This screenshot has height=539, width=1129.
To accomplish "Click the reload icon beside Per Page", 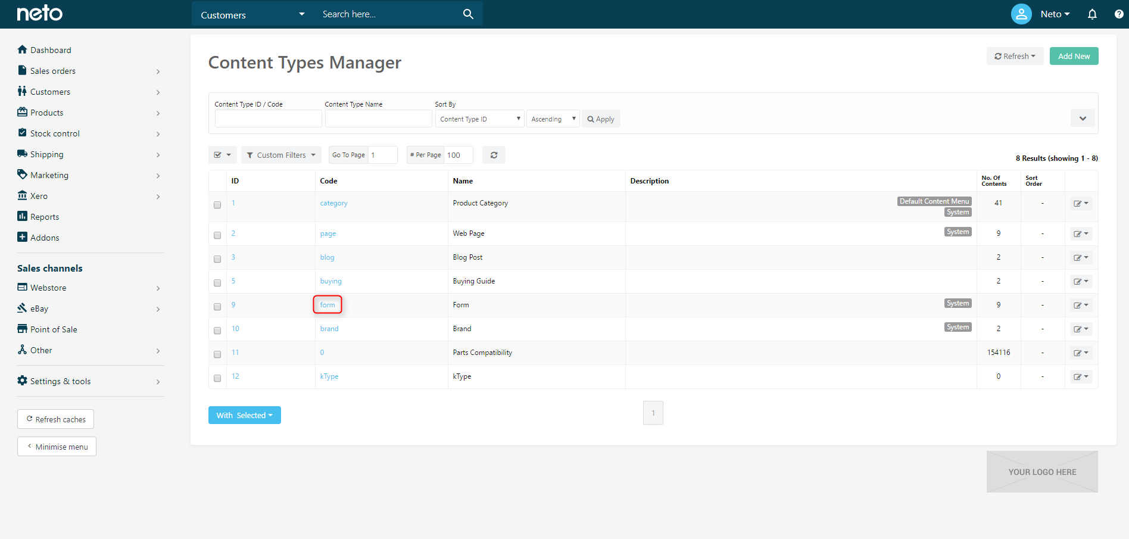I will coord(494,155).
